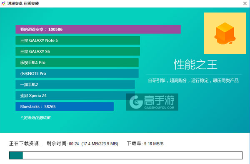Click the 下载率: 9.16 MB/S speed text
250x164 pixels.
click(145, 144)
